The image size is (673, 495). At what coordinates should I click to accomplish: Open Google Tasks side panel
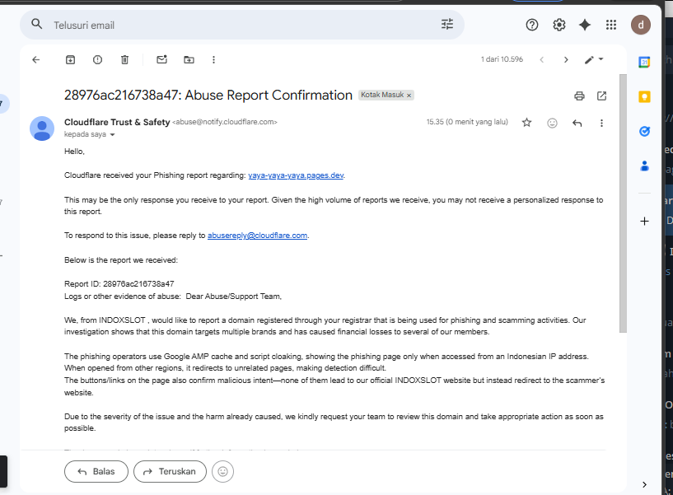coord(644,132)
